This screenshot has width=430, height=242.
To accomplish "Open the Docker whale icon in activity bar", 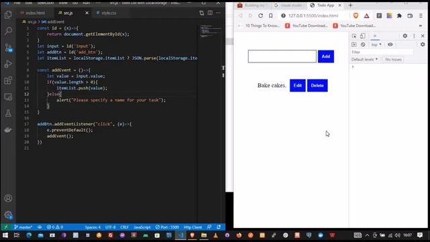I will point(8,130).
